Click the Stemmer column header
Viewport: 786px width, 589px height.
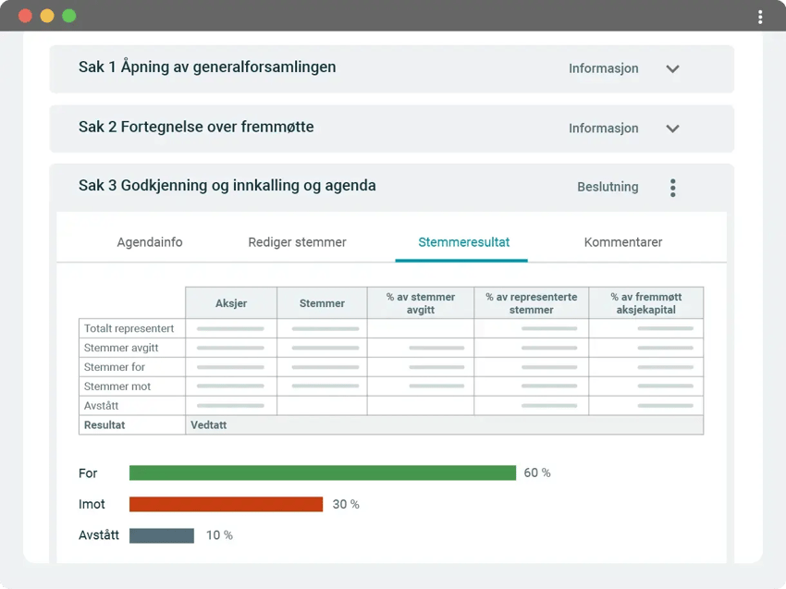(x=322, y=302)
